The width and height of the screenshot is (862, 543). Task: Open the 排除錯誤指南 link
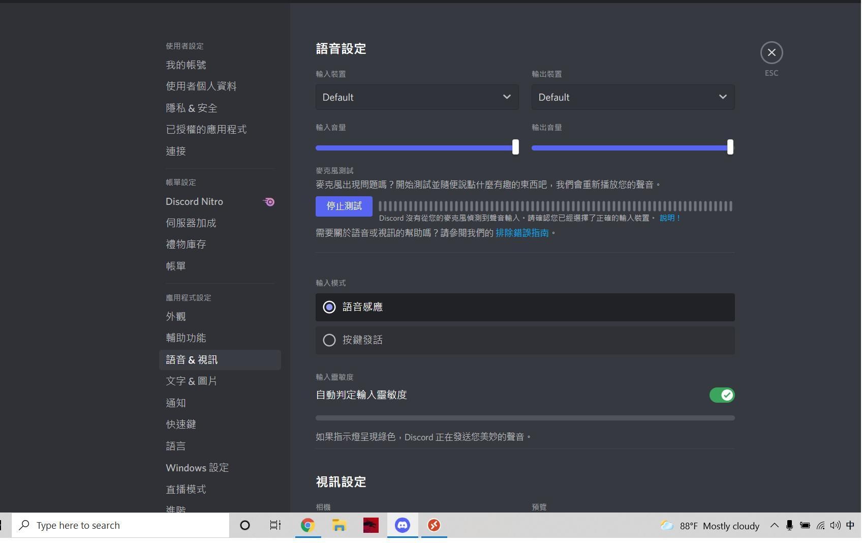point(522,233)
